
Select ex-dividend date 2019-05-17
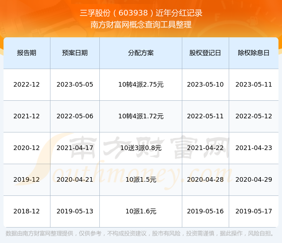[253, 211]
